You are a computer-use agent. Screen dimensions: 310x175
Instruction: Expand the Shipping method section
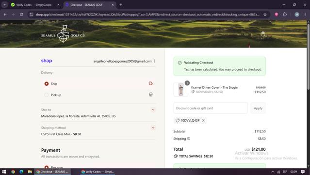click(x=153, y=127)
